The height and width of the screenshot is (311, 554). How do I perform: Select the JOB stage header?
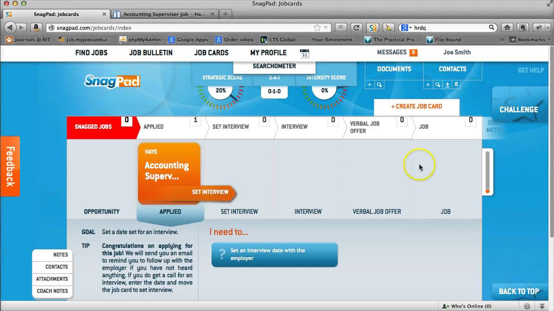[446, 127]
